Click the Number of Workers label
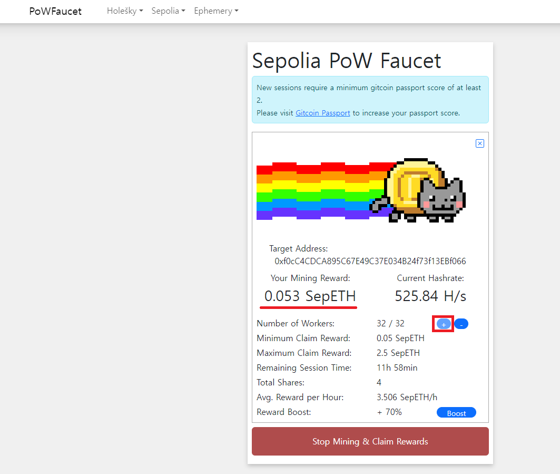This screenshot has height=474, width=560. tap(296, 324)
